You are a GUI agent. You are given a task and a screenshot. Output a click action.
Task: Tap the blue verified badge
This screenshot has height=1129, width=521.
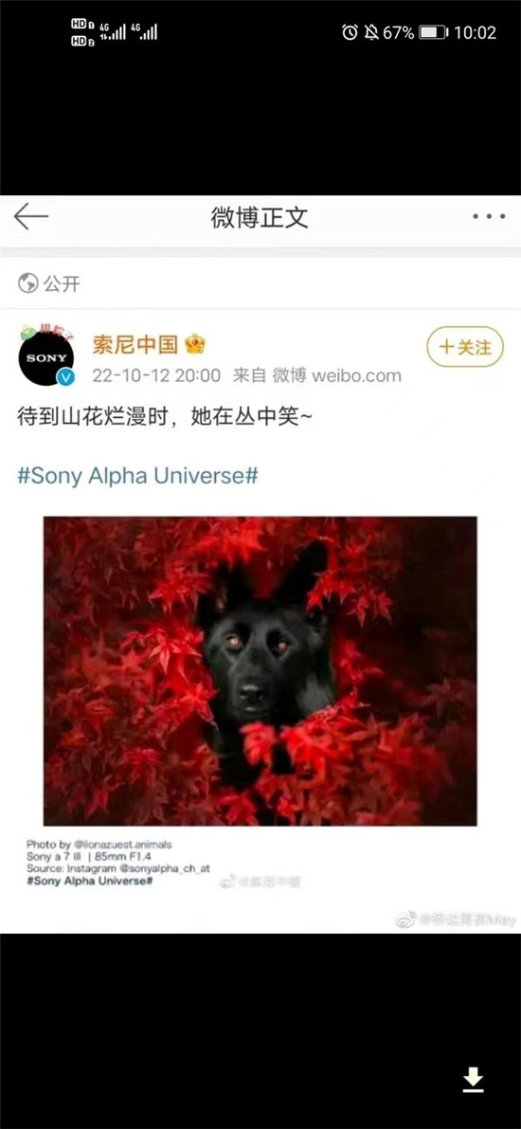[65, 377]
